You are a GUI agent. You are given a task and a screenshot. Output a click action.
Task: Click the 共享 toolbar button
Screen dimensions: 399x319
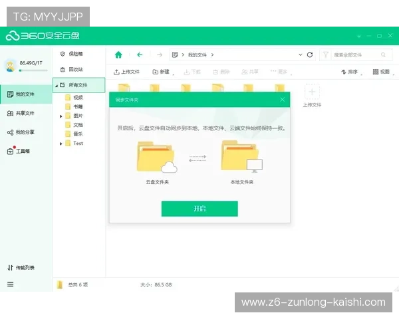(x=250, y=72)
